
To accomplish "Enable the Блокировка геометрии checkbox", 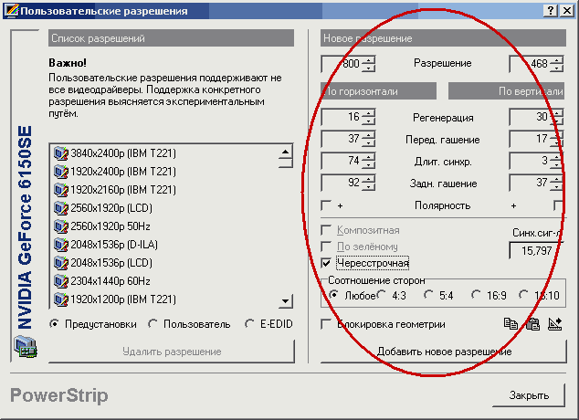I will [x=327, y=323].
